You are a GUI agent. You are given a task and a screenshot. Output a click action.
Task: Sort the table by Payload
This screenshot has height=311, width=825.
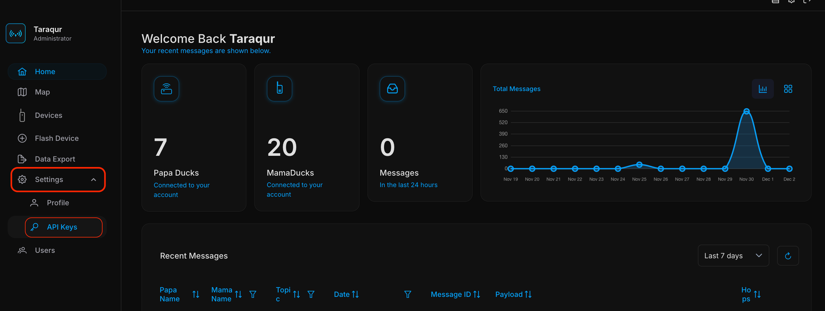point(528,295)
